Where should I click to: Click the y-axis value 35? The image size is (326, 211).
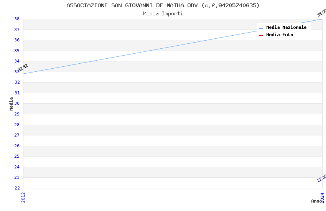click(x=17, y=51)
